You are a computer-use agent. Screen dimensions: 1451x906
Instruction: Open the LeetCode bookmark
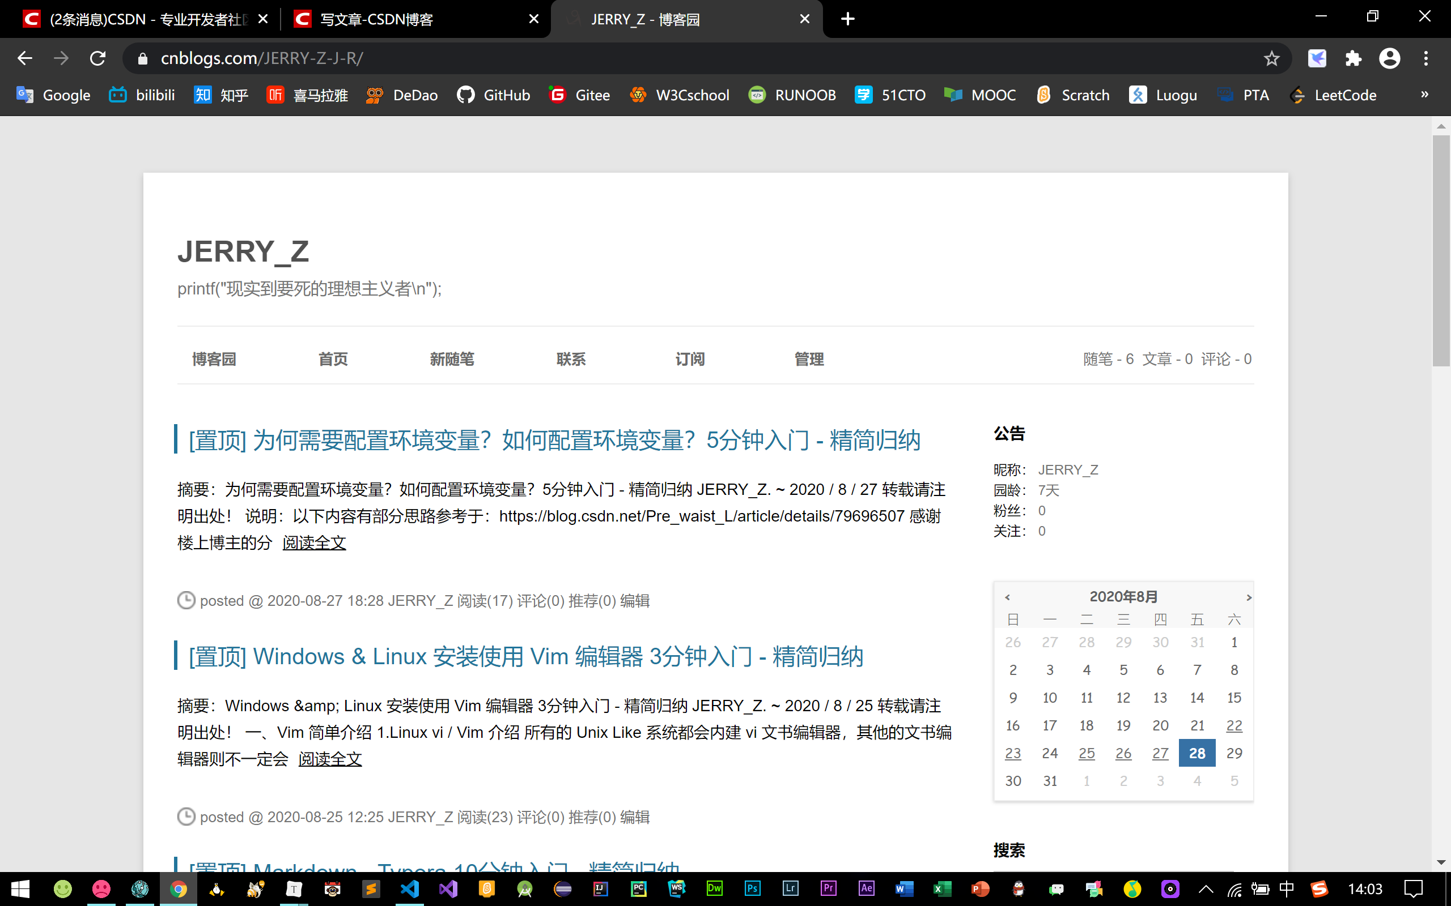pos(1333,95)
